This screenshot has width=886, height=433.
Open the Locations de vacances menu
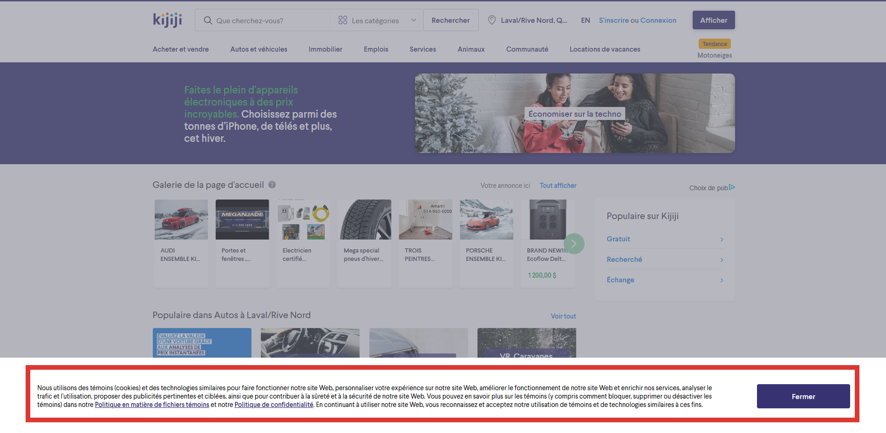pyautogui.click(x=604, y=49)
